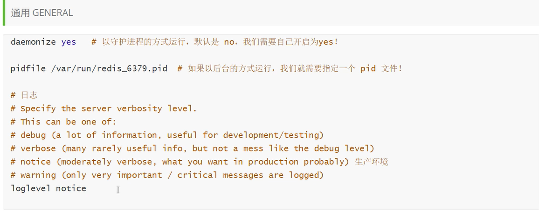Click the daemonize keyword in the config

click(33, 42)
